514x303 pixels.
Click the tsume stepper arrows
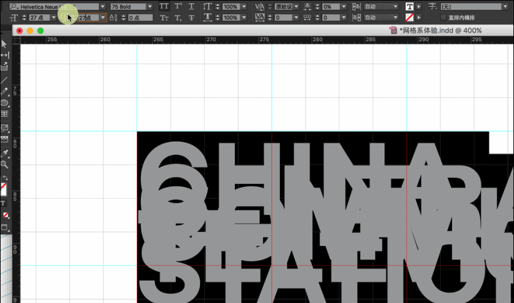click(x=317, y=7)
